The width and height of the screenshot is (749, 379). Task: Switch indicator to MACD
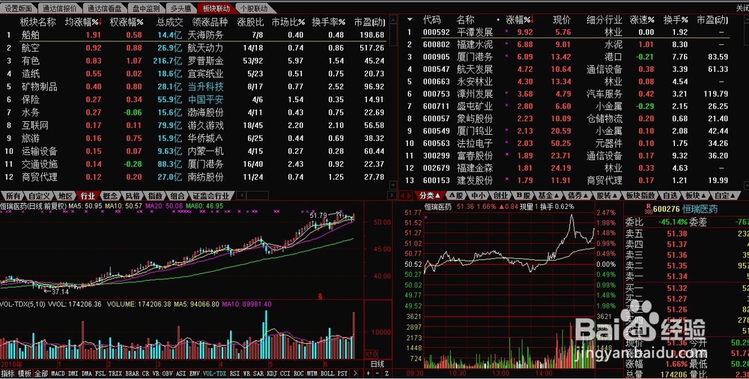click(x=58, y=374)
